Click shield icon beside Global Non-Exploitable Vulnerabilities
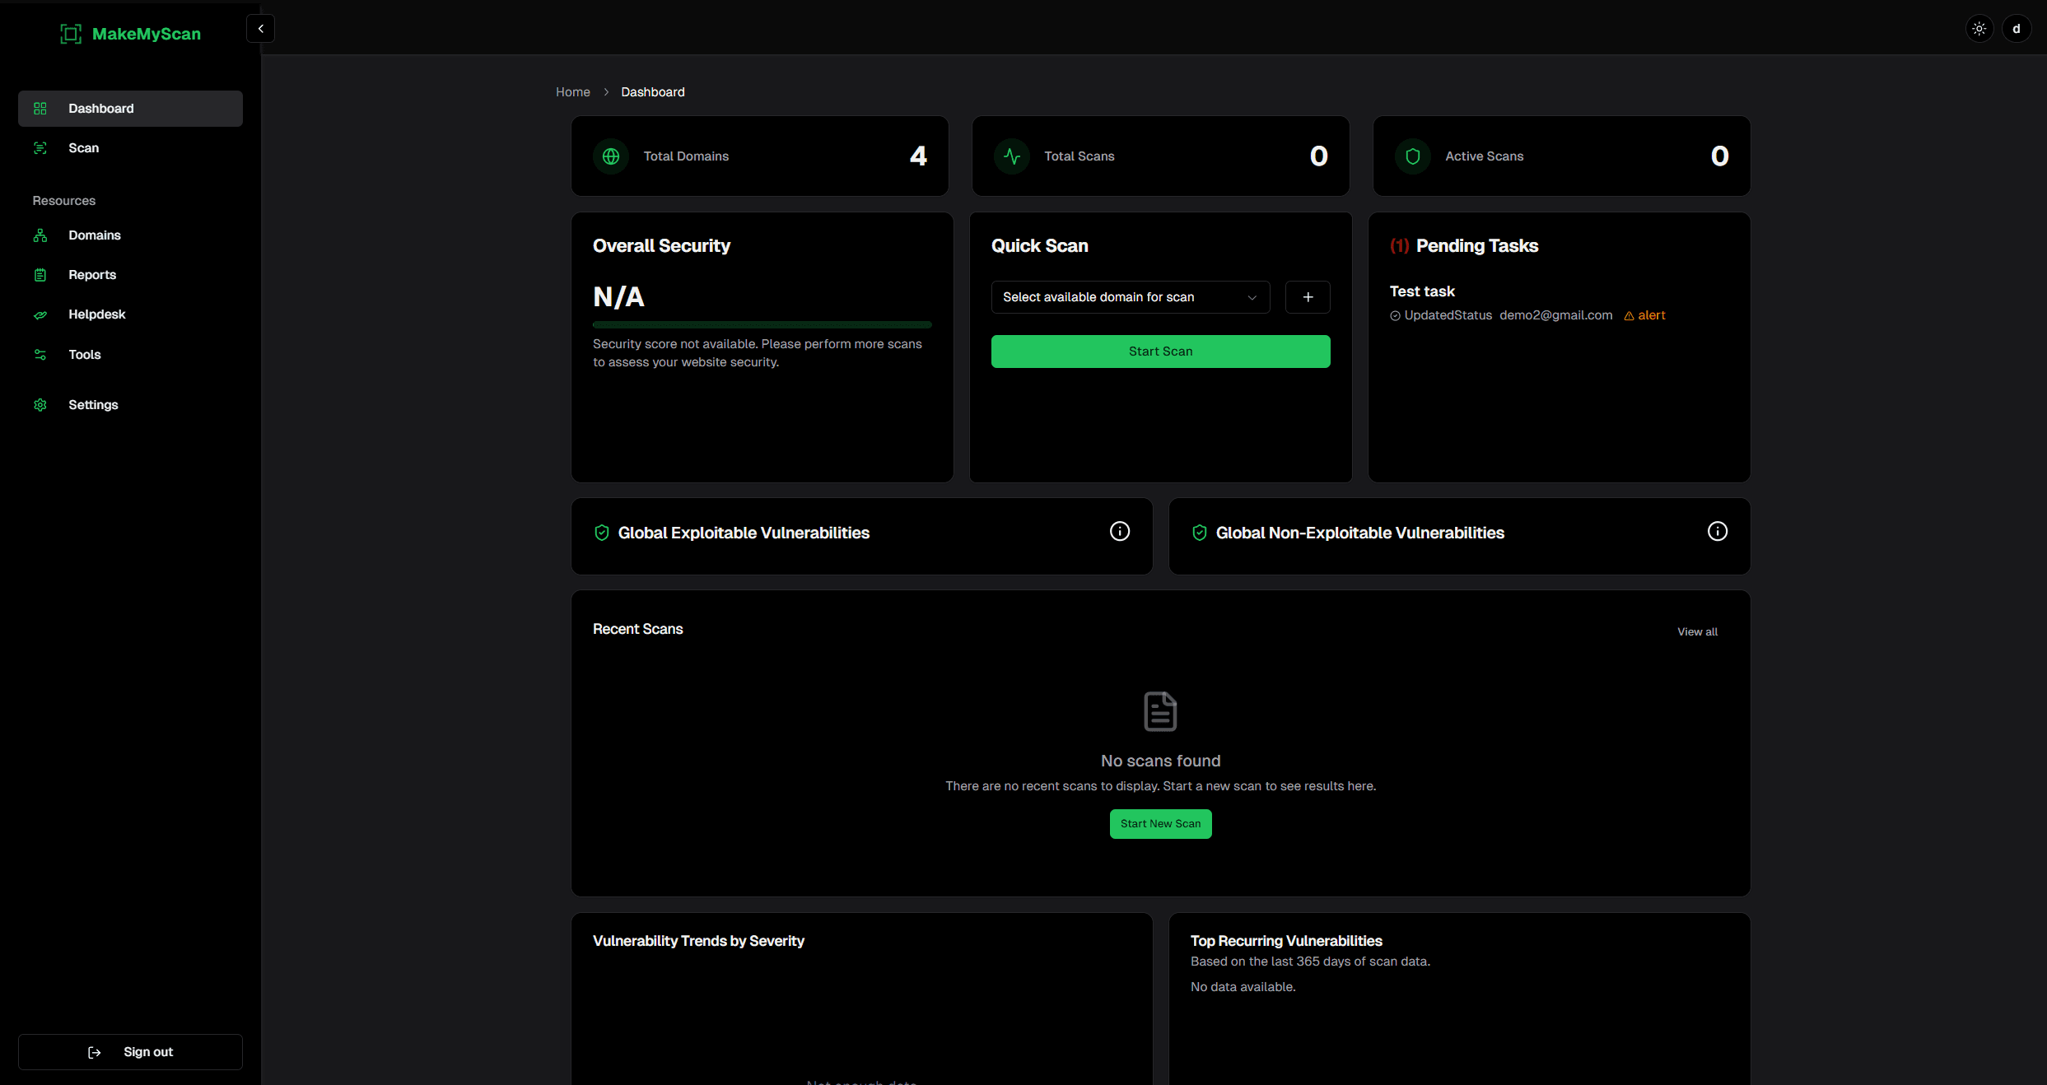The height and width of the screenshot is (1085, 2047). [1200, 533]
